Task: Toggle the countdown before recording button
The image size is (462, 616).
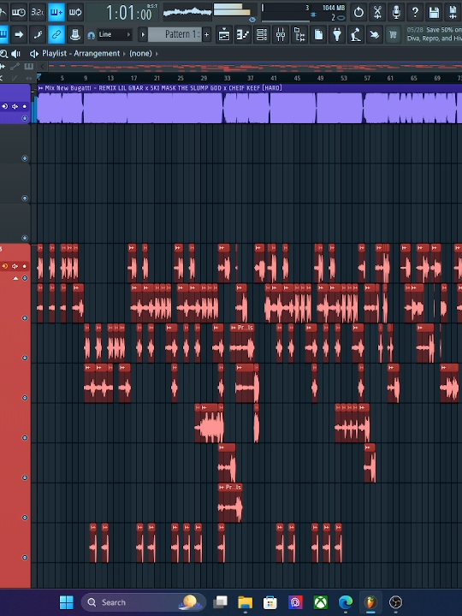Action: tap(38, 12)
